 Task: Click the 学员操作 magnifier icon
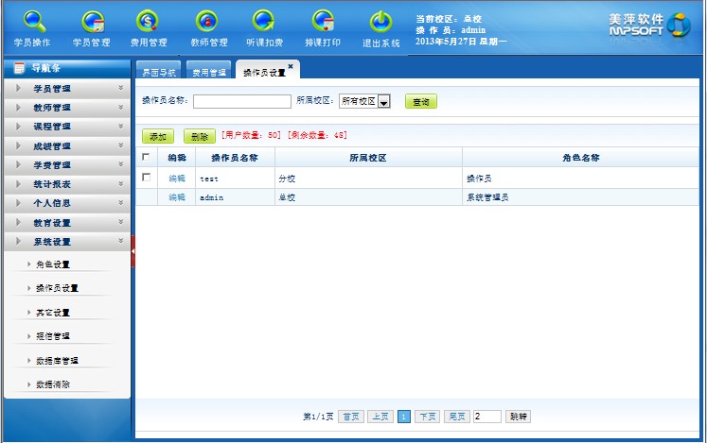(x=33, y=22)
